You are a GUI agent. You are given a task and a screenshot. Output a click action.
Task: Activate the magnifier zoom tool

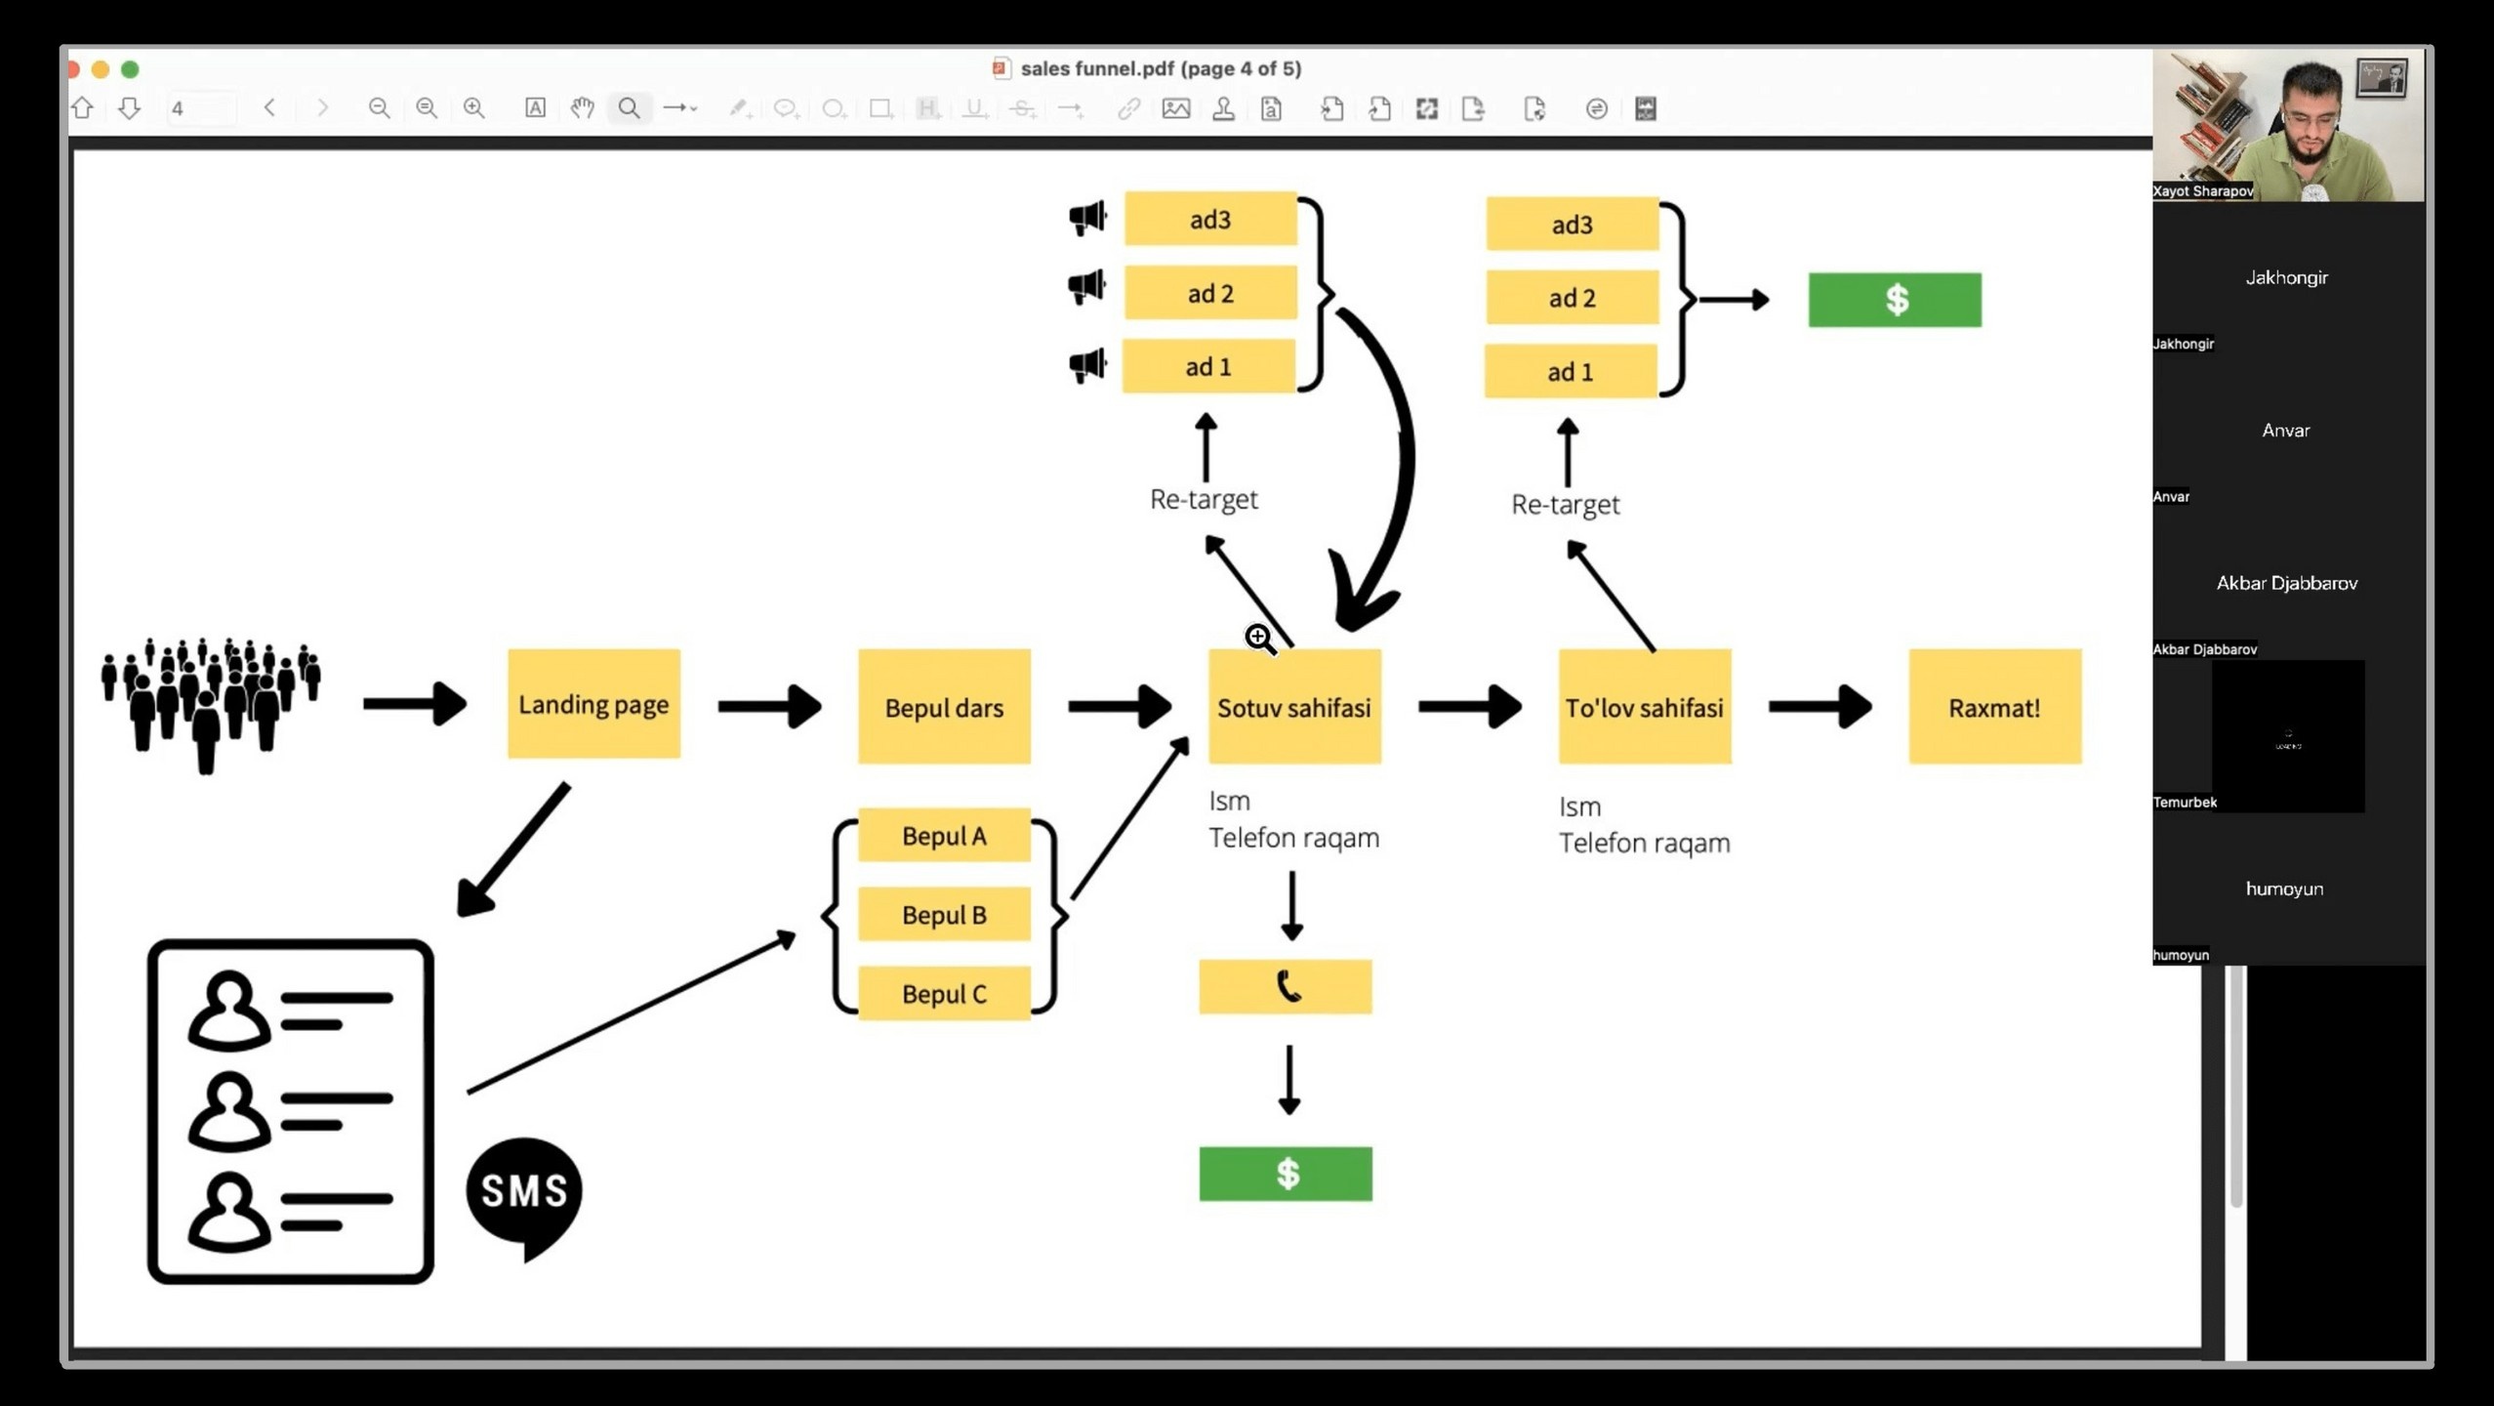click(x=630, y=108)
